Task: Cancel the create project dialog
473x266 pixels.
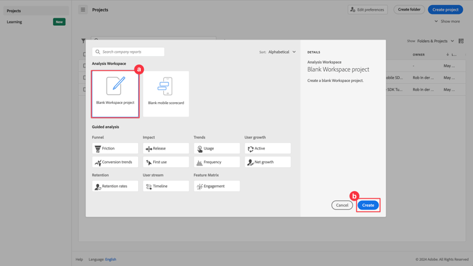Action: click(x=342, y=205)
